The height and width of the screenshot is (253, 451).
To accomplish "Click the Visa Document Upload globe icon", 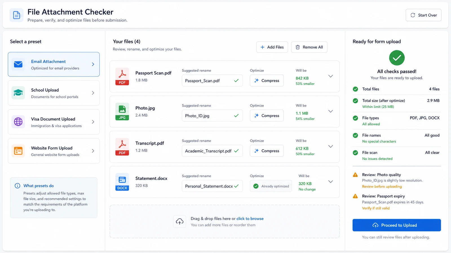I will pyautogui.click(x=18, y=122).
